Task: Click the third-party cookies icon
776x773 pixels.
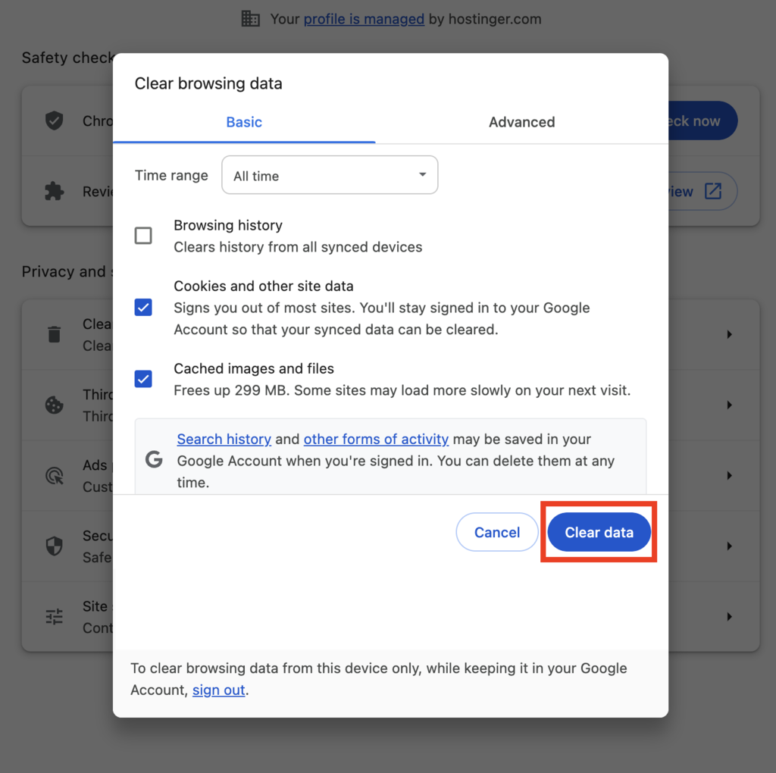Action: pyautogui.click(x=55, y=405)
